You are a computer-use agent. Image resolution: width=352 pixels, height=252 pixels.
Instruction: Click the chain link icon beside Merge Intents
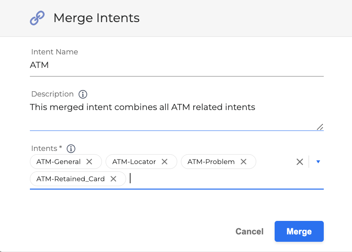(37, 18)
